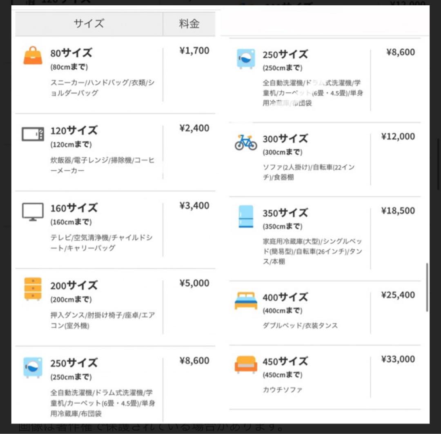441x434 pixels.
Task: Click the 300サイズ heading
Action: [285, 139]
